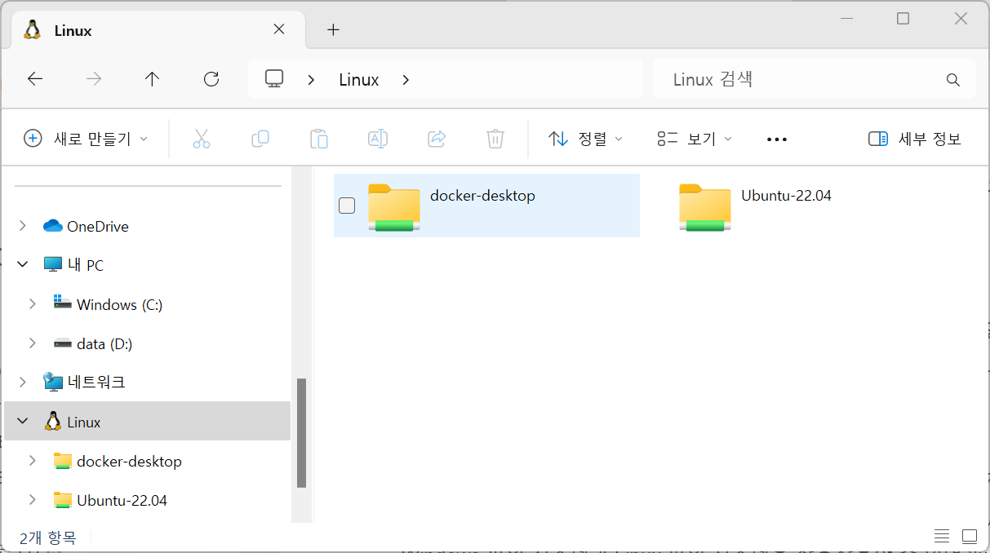Screen dimensions: 990x553
Task: Expand the OneDrive tree node
Action: pyautogui.click(x=23, y=226)
